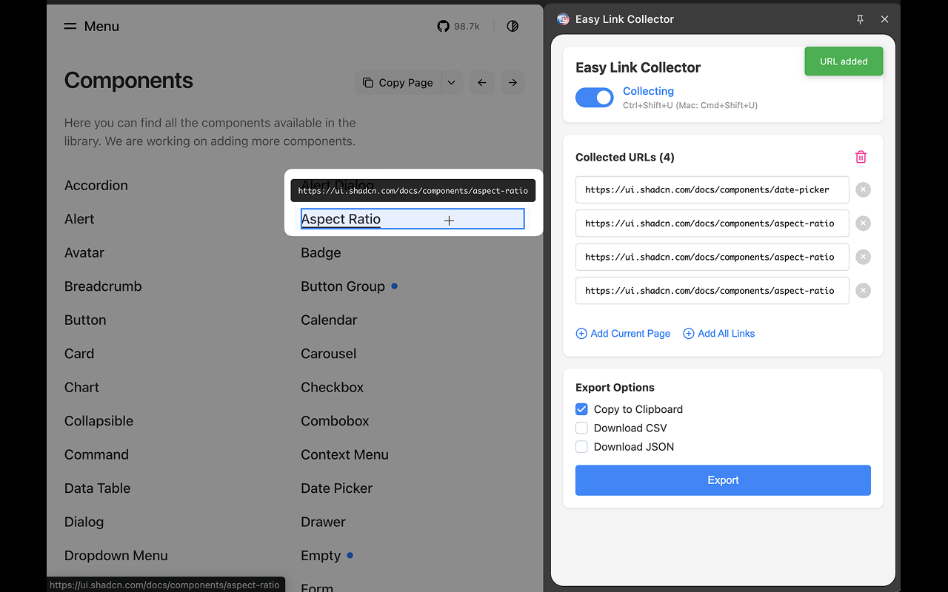Screen dimensions: 948x592
Task: Remove the date-picker URL from the list
Action: (863, 190)
